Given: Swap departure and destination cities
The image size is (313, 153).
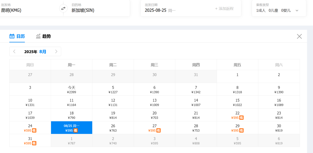Looking at the screenshot, I should [x=63, y=9].
